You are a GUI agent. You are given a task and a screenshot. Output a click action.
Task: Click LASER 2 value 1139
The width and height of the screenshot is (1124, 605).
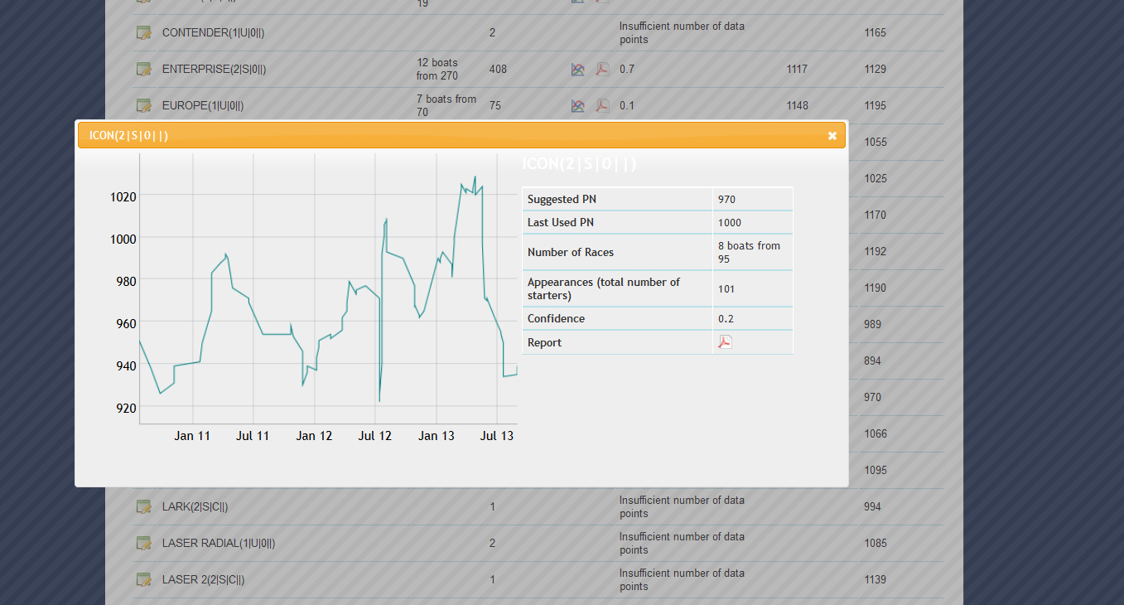tap(875, 580)
